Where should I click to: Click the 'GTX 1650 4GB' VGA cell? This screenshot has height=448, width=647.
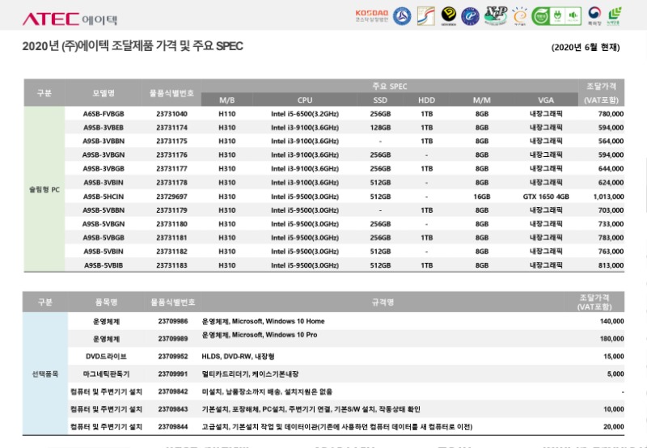546,197
